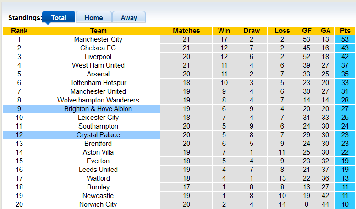The width and height of the screenshot is (356, 209).
Task: Open the Manchester City team link
Action: 98,39
